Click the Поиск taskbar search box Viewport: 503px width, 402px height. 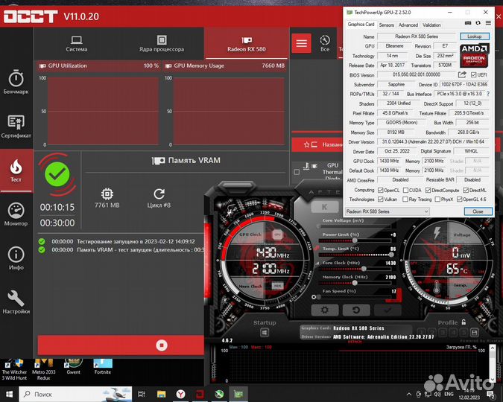coord(75,394)
